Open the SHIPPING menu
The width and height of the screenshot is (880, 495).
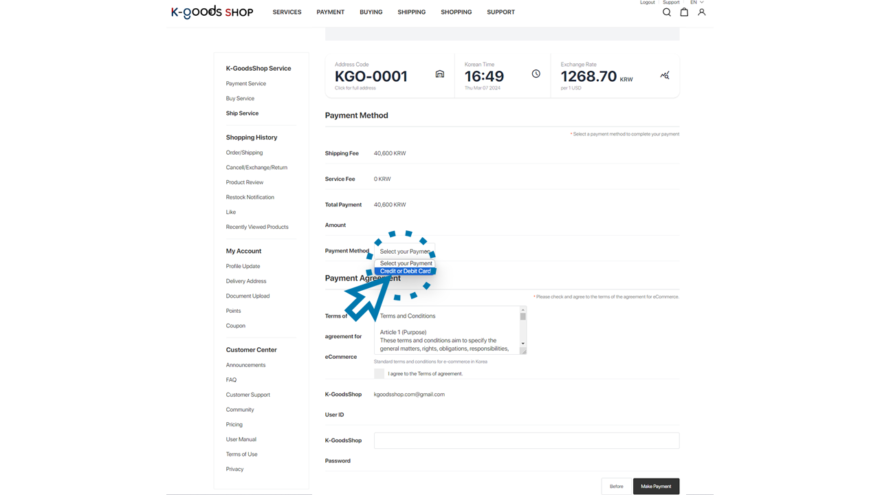coord(411,12)
